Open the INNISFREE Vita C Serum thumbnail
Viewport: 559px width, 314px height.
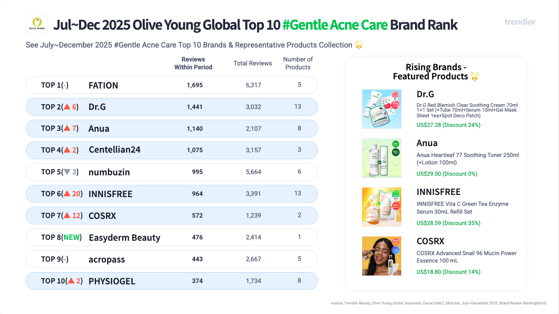click(381, 207)
